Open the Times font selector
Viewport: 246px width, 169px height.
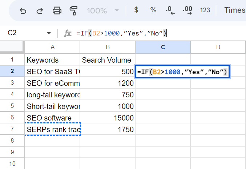pos(235,10)
